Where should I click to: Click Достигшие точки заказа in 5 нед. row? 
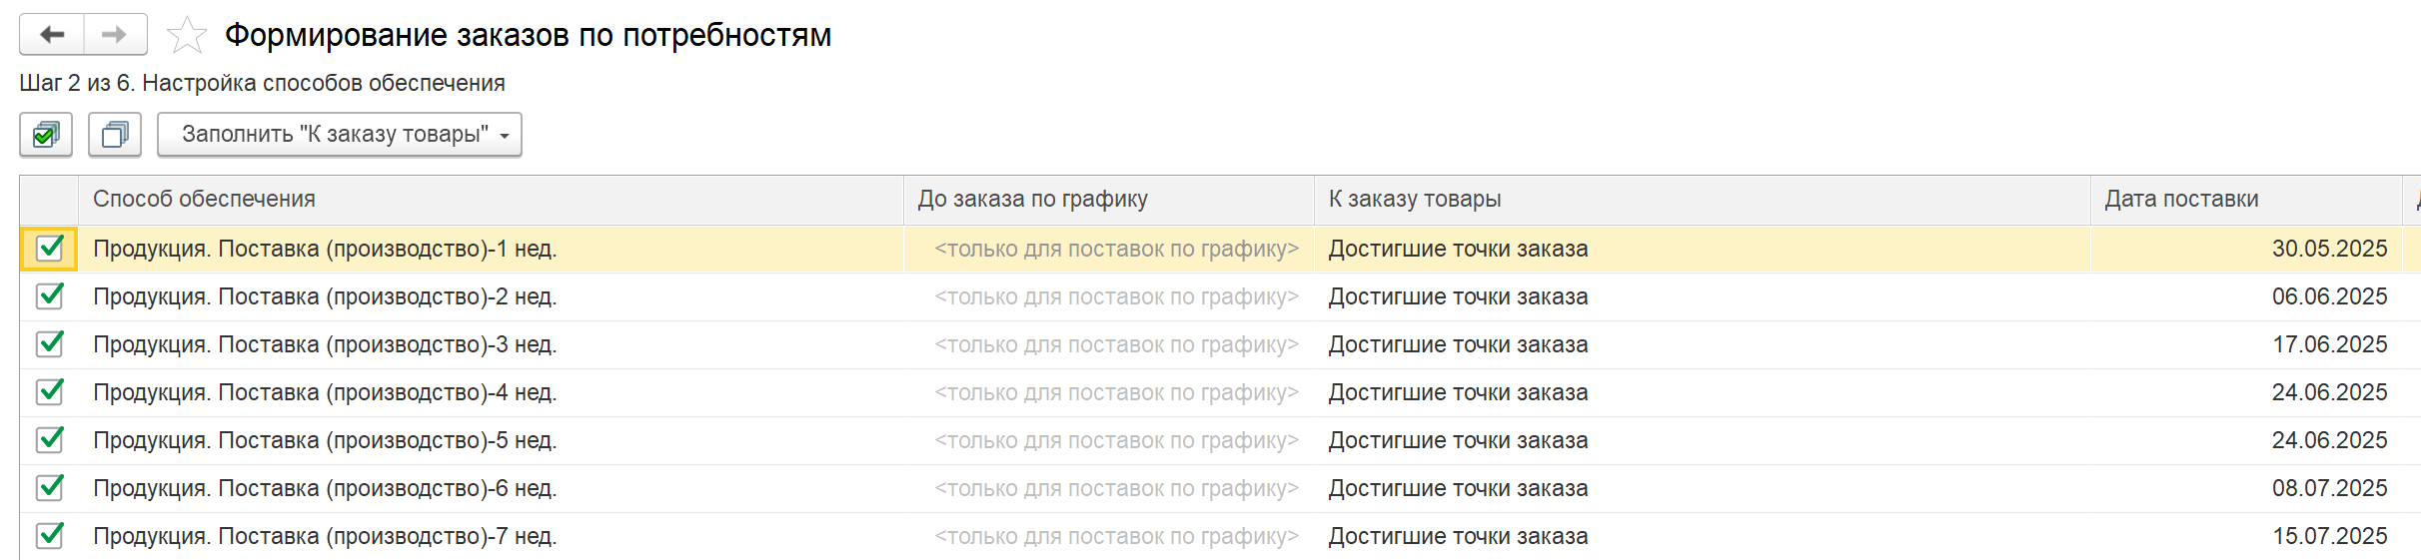click(1458, 441)
